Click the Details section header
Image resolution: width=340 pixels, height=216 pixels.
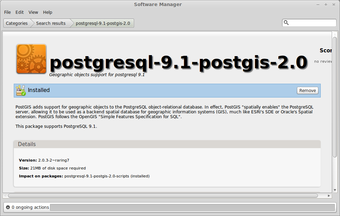point(27,144)
